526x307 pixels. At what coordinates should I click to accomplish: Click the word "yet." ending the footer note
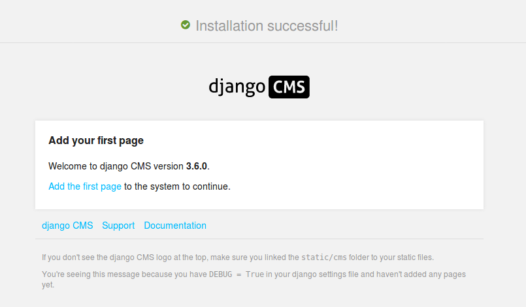click(48, 285)
